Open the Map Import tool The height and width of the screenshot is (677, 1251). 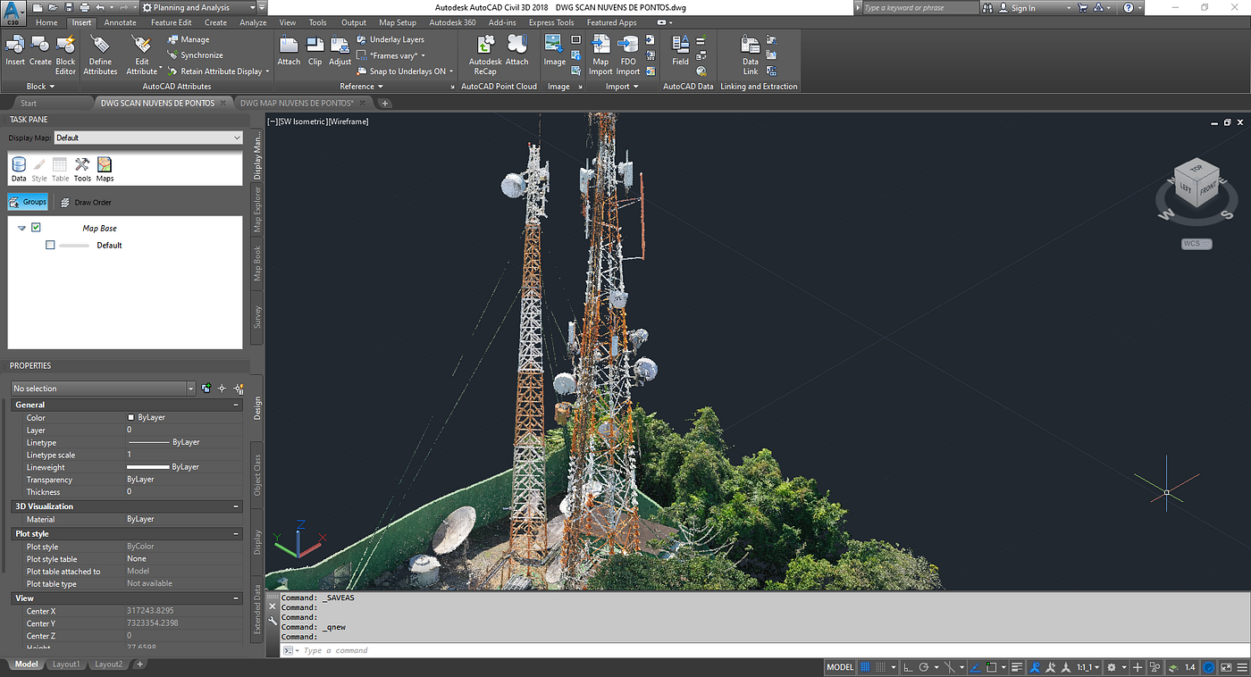[600, 54]
